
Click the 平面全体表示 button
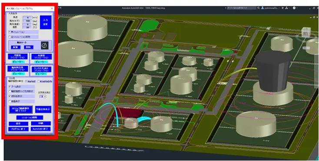pos(43,109)
